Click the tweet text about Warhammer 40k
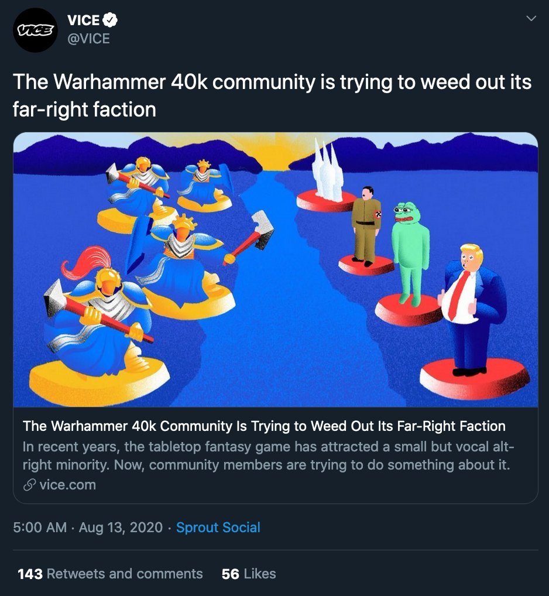The height and width of the screenshot is (596, 549). pyautogui.click(x=272, y=95)
